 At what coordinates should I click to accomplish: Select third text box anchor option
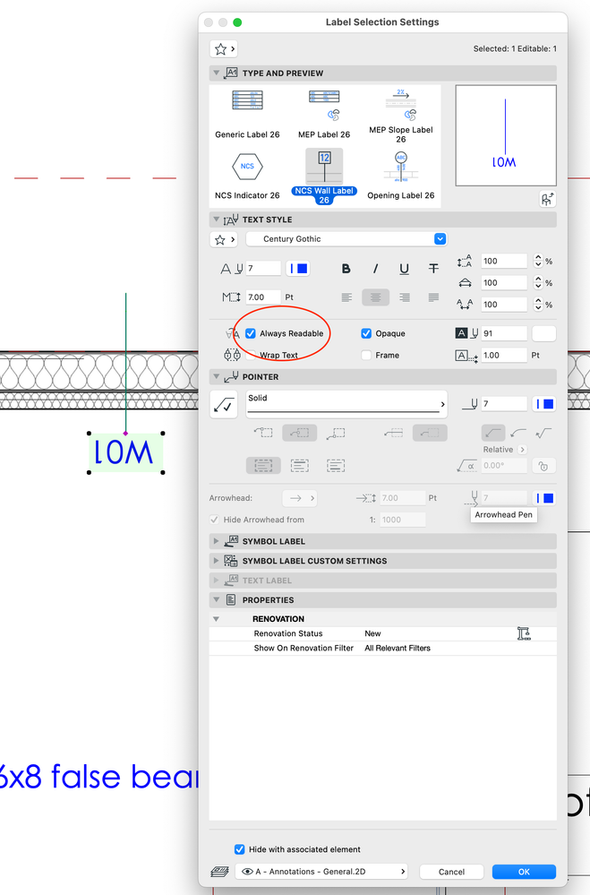click(336, 466)
